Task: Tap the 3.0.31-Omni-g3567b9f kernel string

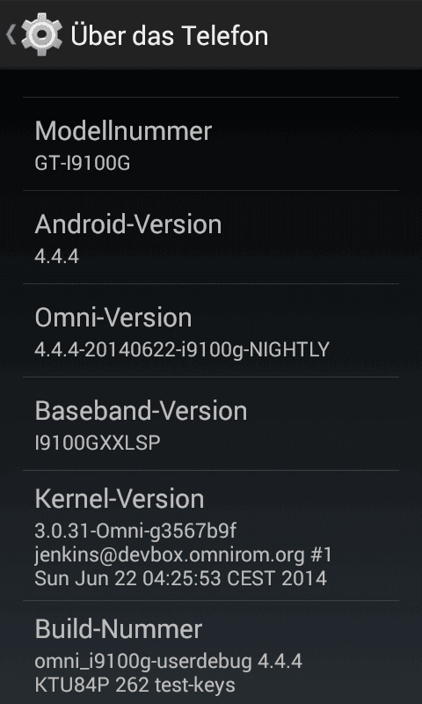Action: 135,531
